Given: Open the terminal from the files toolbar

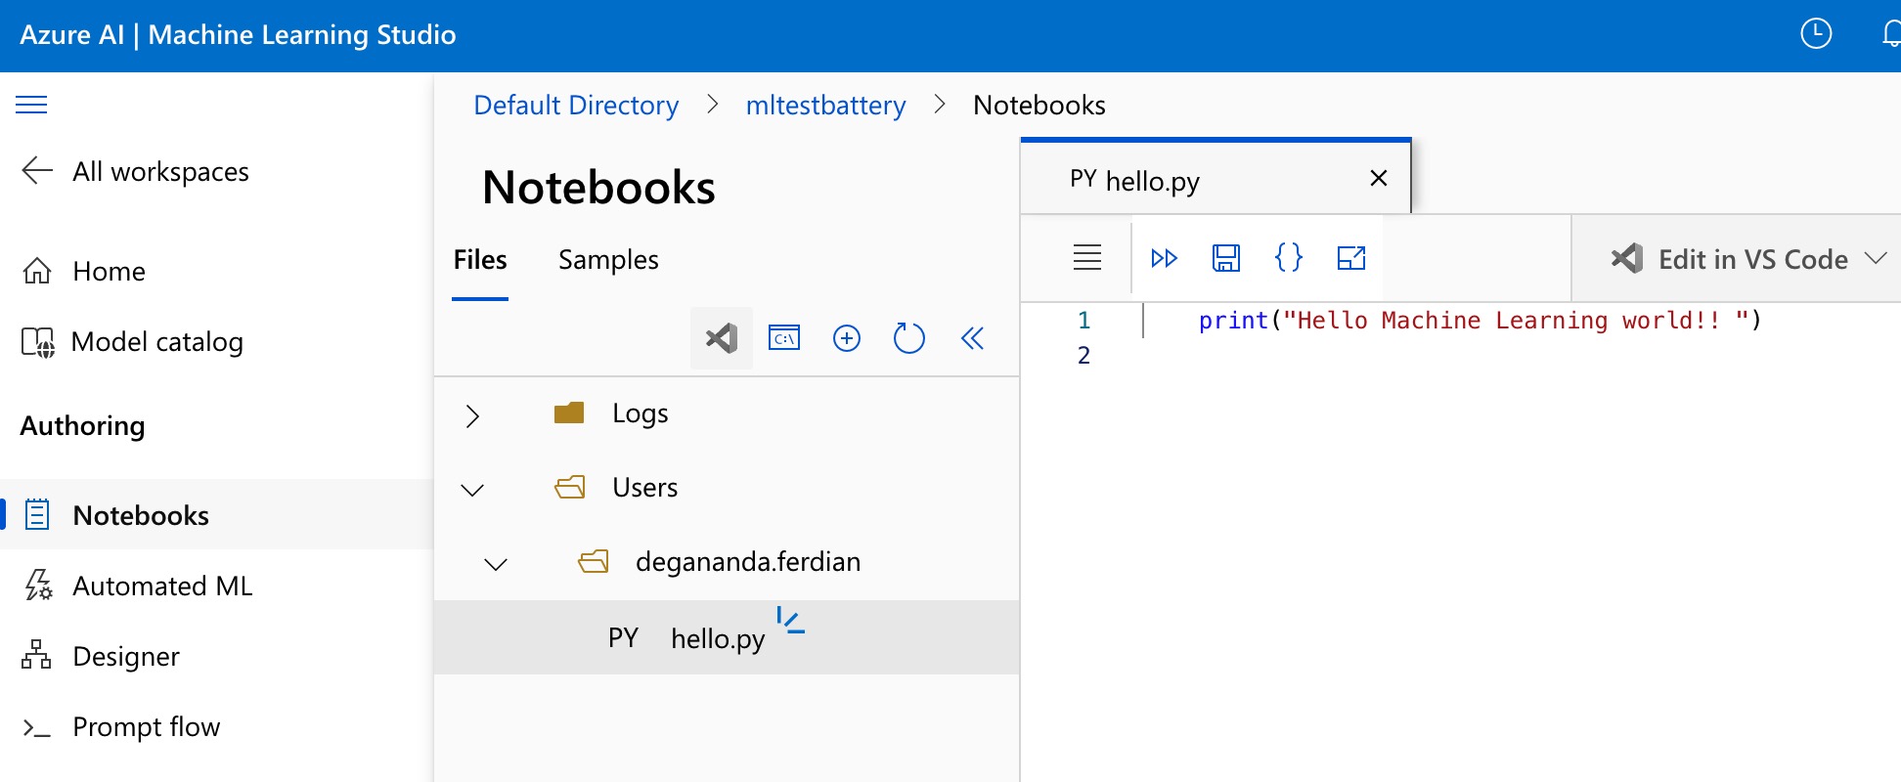Looking at the screenshot, I should point(784,338).
